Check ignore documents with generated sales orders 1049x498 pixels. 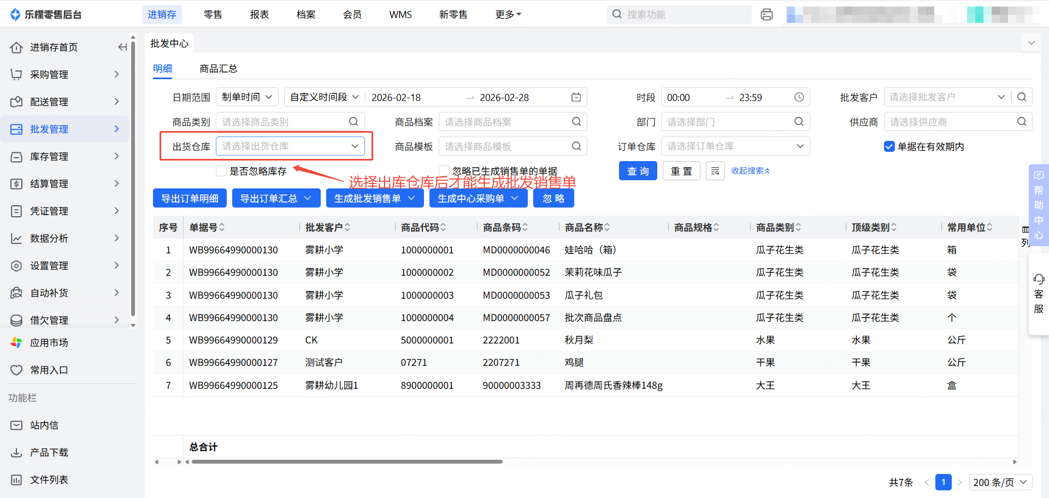point(444,171)
